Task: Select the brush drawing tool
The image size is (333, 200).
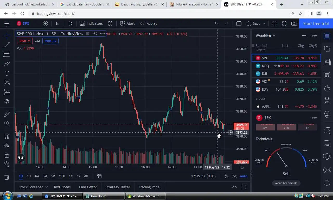Action: coord(7,64)
